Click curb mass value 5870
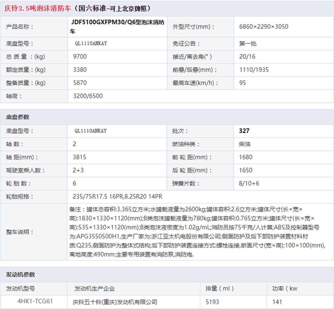The image size is (334, 309). point(80,83)
